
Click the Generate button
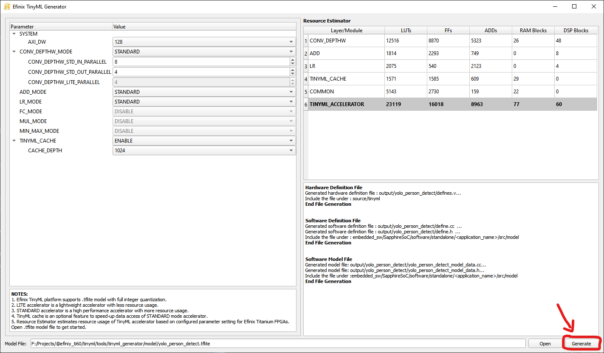(581, 344)
